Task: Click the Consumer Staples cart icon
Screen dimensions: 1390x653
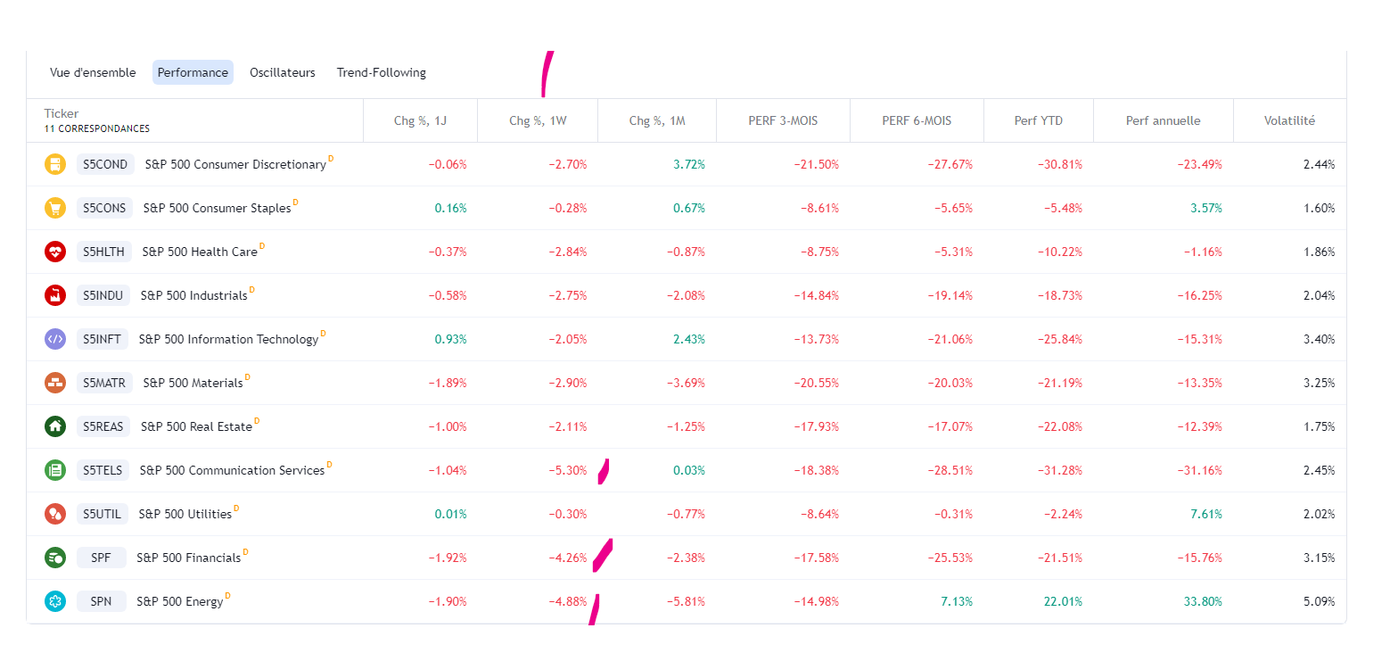Action: tap(55, 208)
